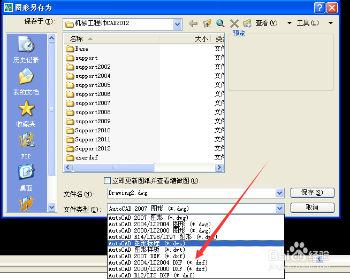Viewport: 350px width, 279px height.
Task: Click places bar scroll up arrow
Action: [x=51, y=38]
